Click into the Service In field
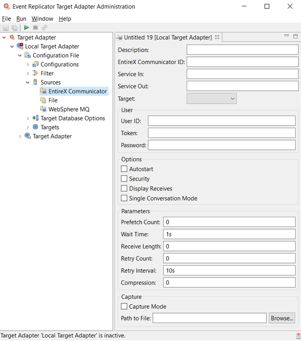Viewport: 301px width, 341px height. click(x=242, y=74)
